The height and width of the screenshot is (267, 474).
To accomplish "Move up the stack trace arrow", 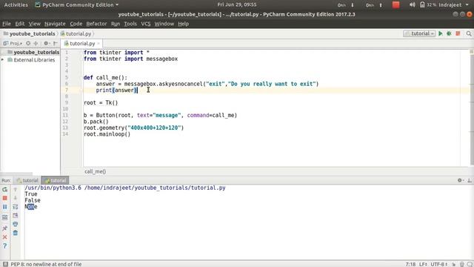I will coord(15,190).
